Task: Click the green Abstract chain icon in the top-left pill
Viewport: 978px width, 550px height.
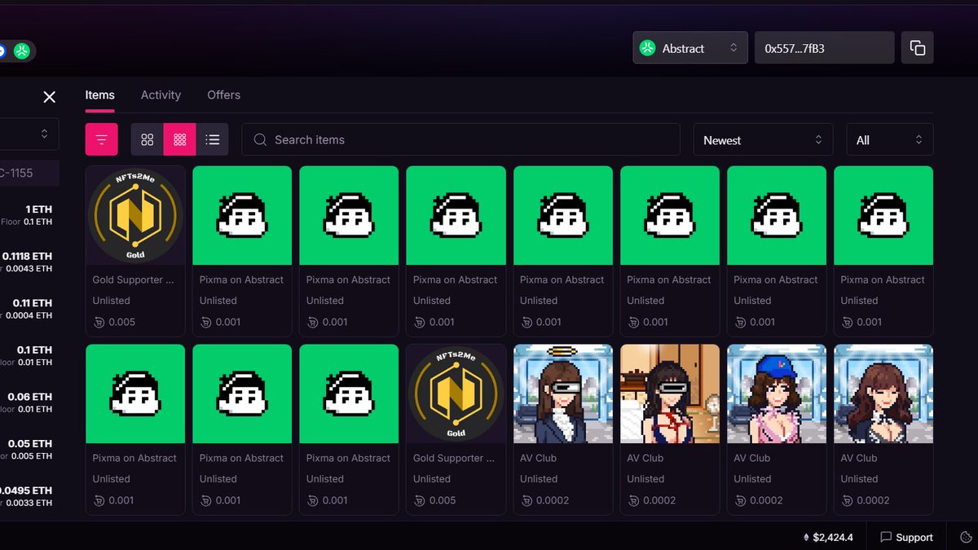Action: pyautogui.click(x=22, y=51)
